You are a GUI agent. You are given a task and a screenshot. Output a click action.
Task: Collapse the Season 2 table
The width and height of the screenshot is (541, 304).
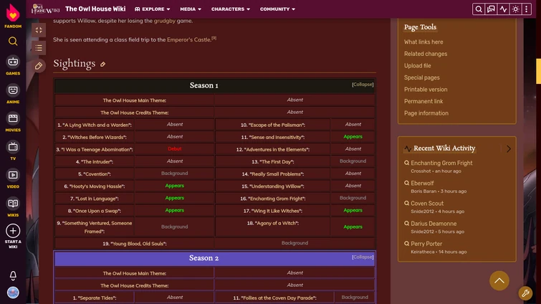[x=363, y=257]
